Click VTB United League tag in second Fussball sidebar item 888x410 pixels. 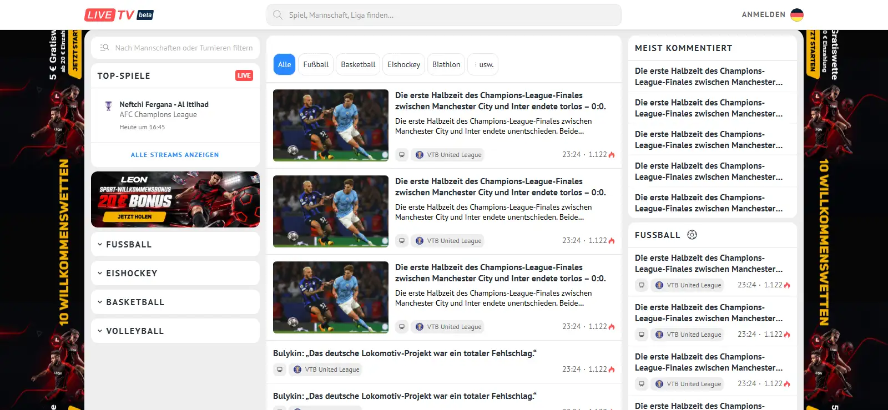coord(688,335)
